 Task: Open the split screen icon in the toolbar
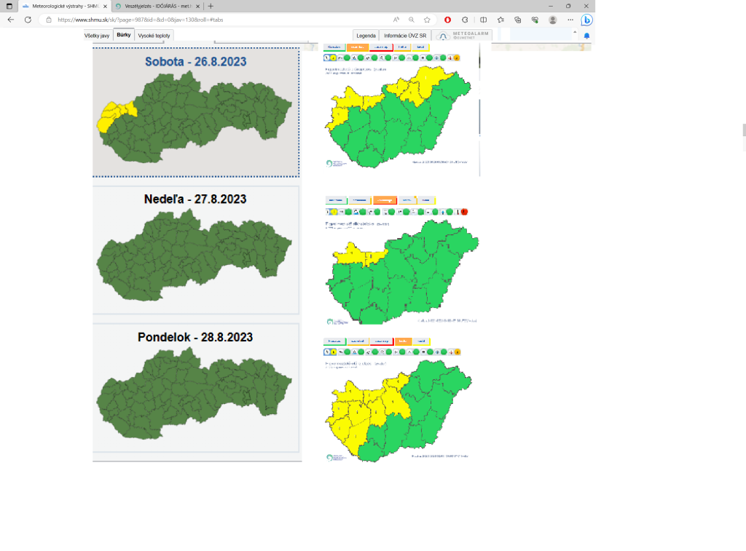tap(483, 20)
